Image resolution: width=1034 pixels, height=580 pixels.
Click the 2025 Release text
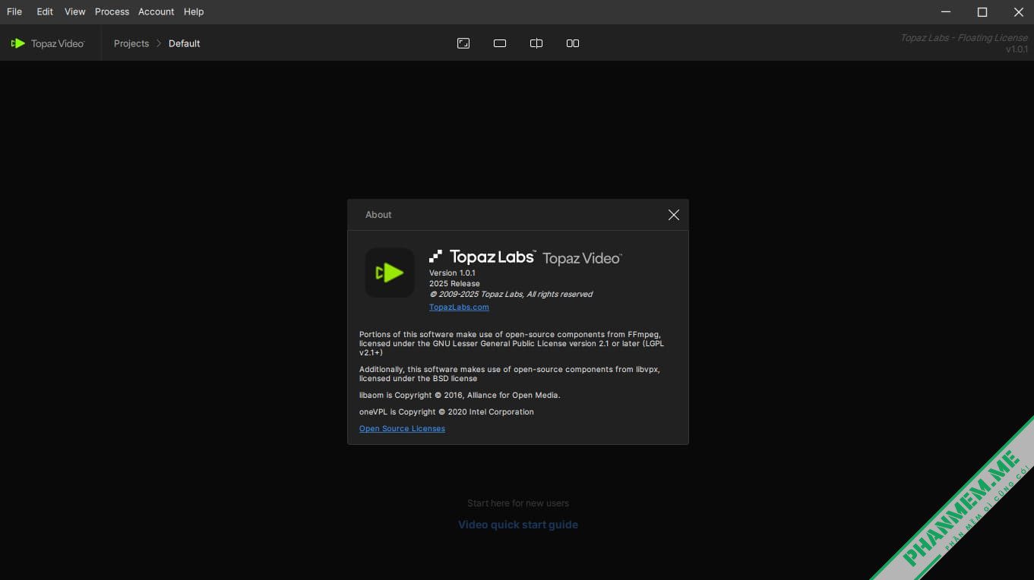pyautogui.click(x=454, y=283)
